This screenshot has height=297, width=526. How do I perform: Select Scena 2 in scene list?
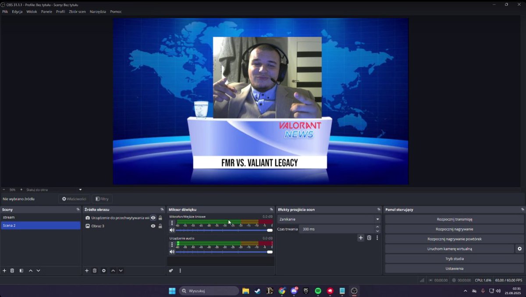(x=40, y=226)
